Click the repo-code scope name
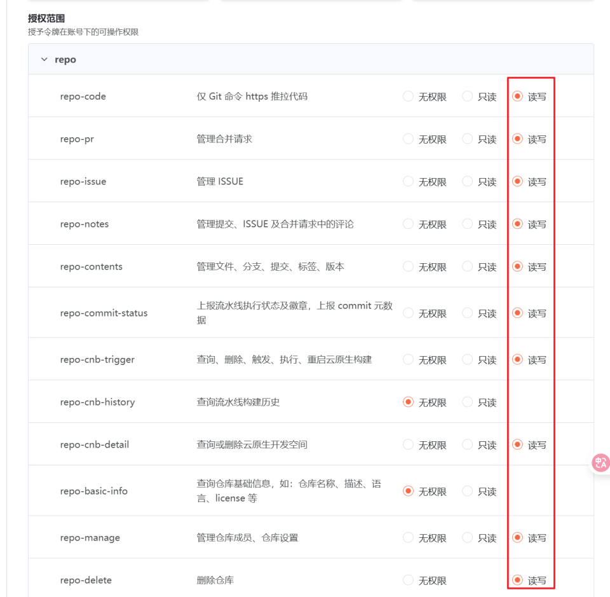Screen dimensions: 610x597 [x=83, y=97]
